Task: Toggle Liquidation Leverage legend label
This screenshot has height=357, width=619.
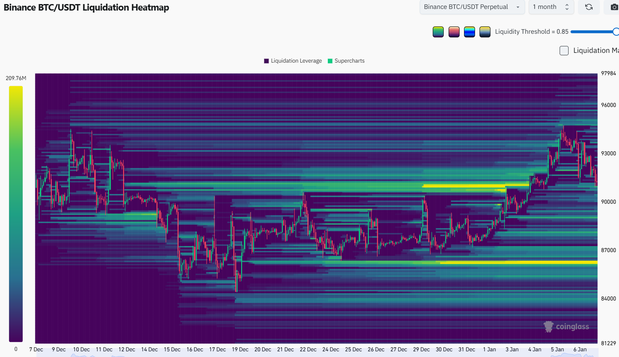Action: click(296, 61)
